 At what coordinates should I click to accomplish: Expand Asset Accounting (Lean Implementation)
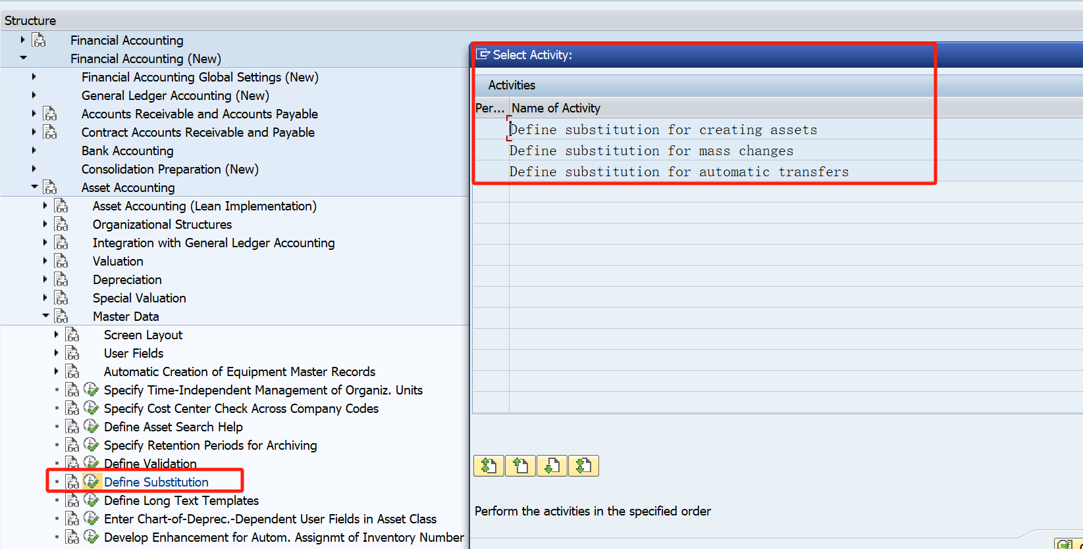pos(45,206)
